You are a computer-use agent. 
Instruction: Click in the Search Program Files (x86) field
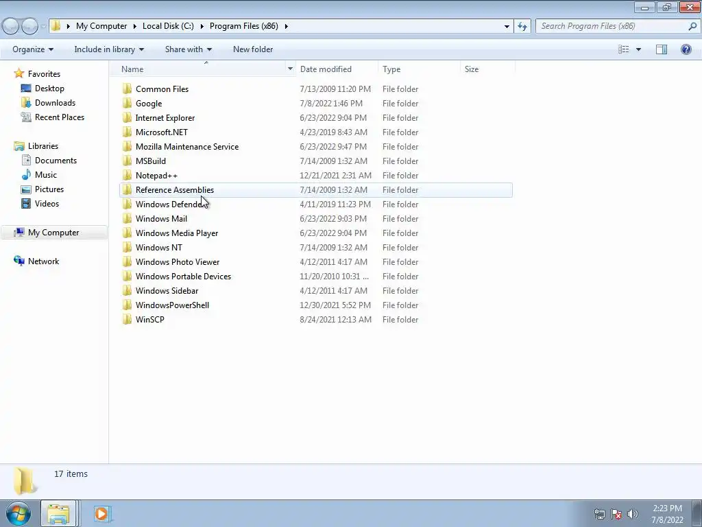click(x=611, y=26)
